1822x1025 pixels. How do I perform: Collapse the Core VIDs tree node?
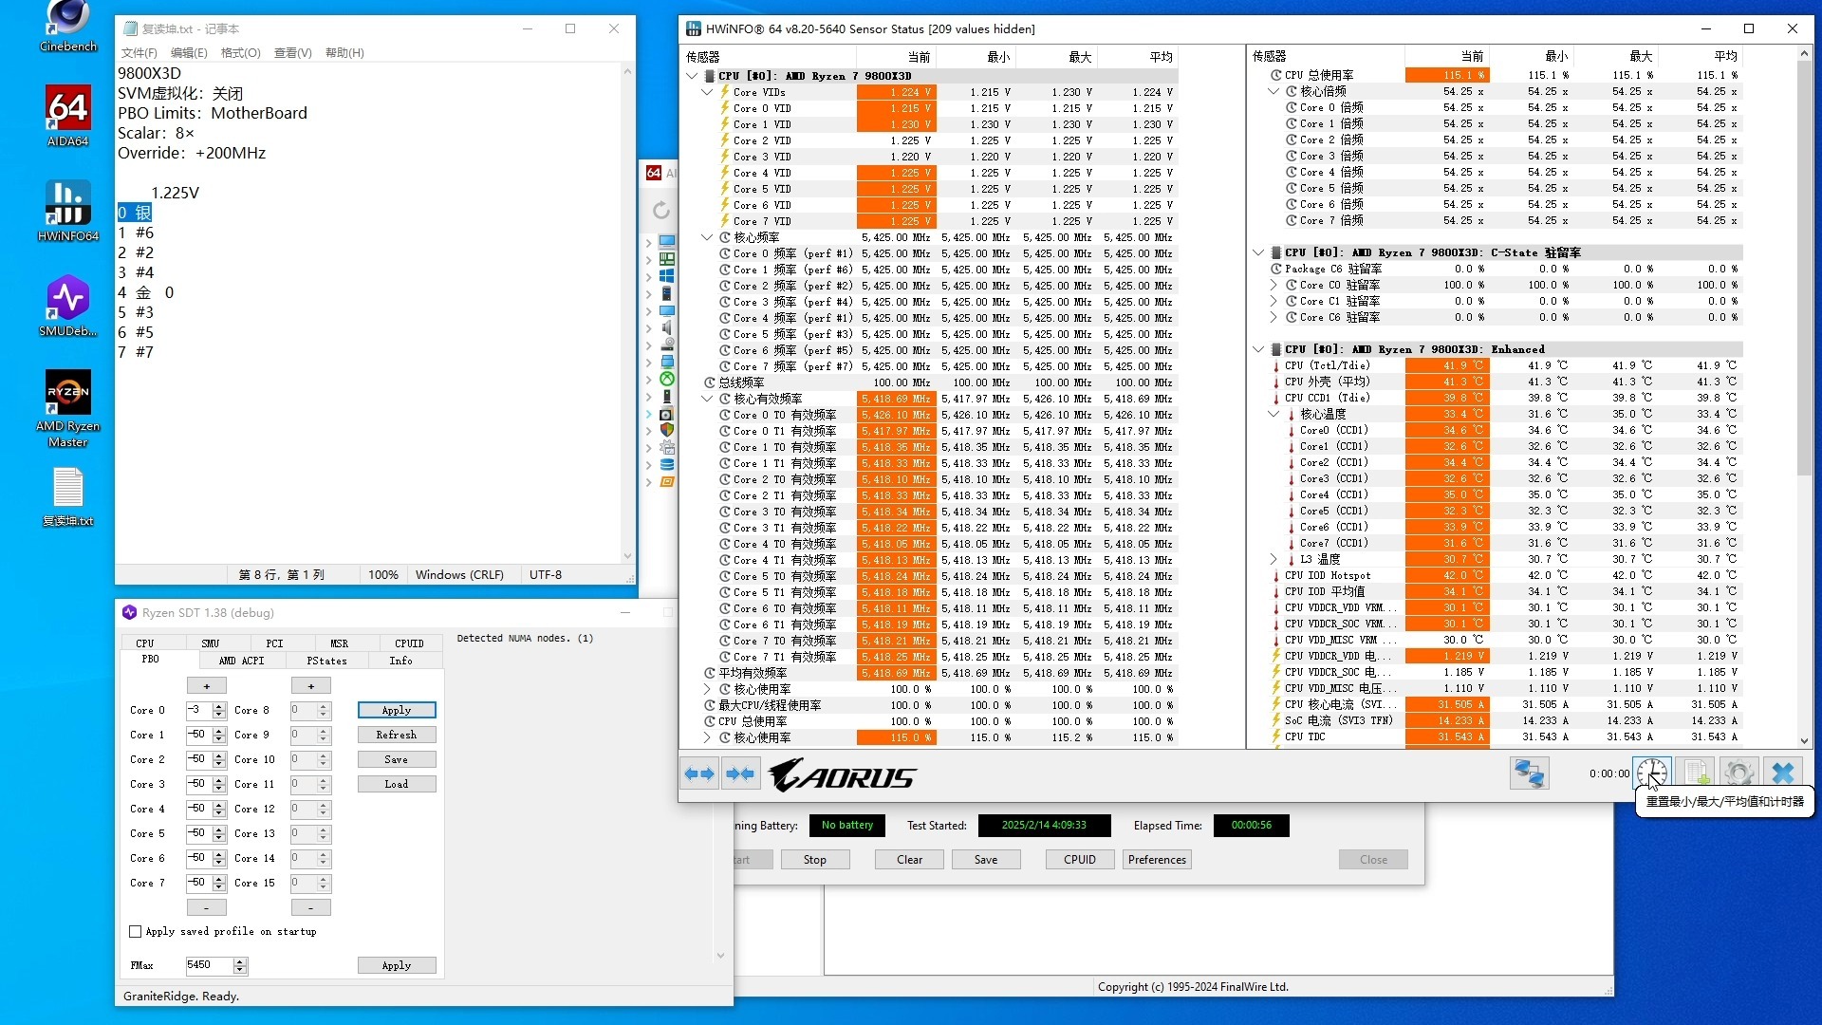click(707, 92)
